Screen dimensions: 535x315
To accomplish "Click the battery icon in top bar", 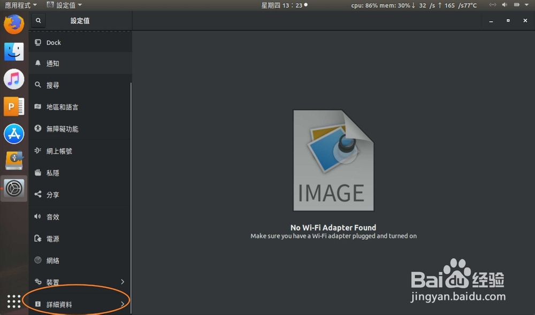I will (x=517, y=5).
